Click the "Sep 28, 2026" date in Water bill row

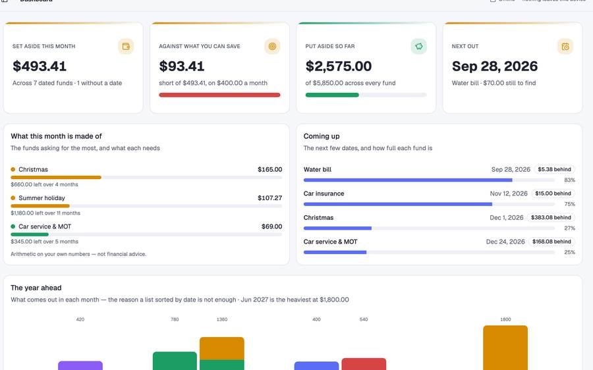pyautogui.click(x=511, y=169)
